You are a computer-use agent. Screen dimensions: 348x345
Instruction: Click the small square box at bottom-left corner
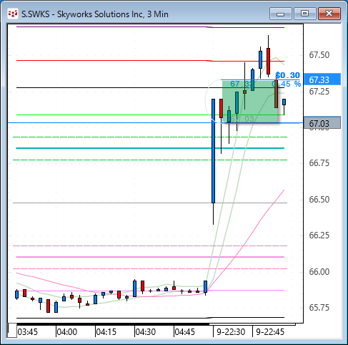(x=12, y=331)
